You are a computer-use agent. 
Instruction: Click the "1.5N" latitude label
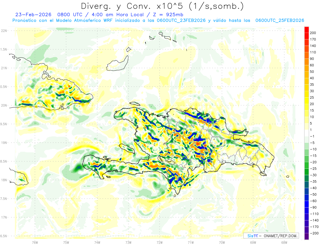[4, 49]
